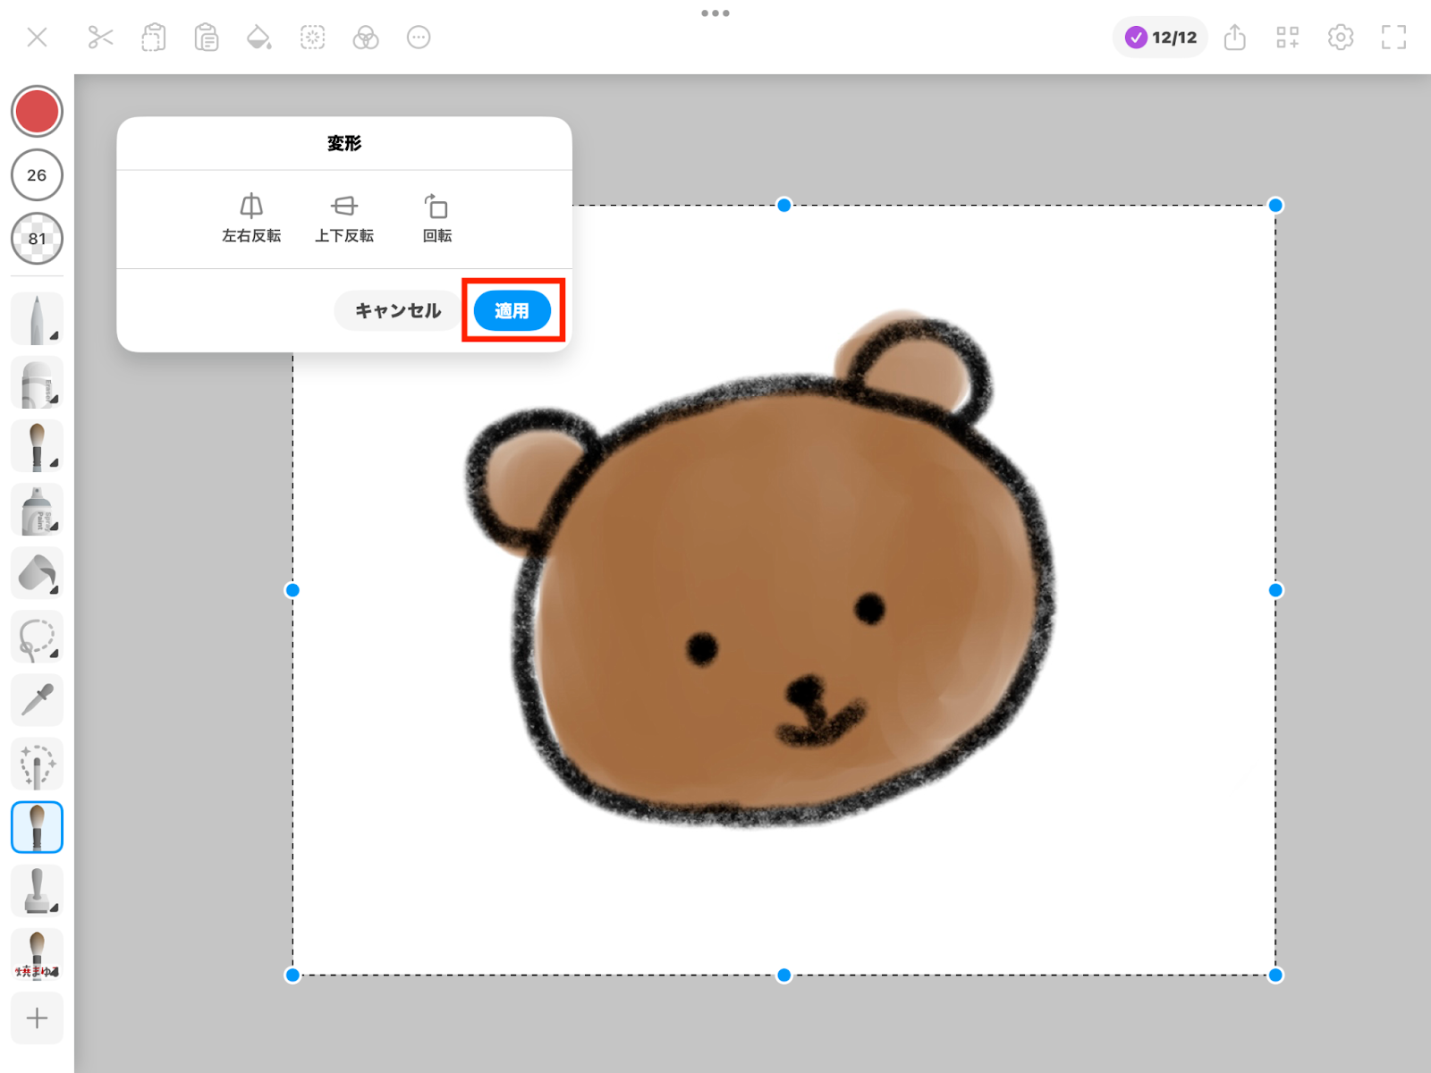Open the red color swatch
This screenshot has width=1431, height=1073.
pyautogui.click(x=37, y=112)
